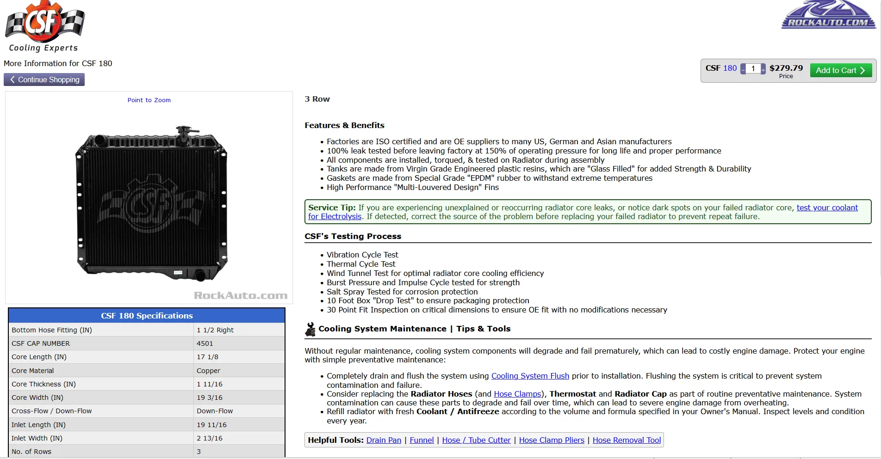Visit the Hose Clamp Pliers link
This screenshot has width=881, height=459.
(552, 440)
